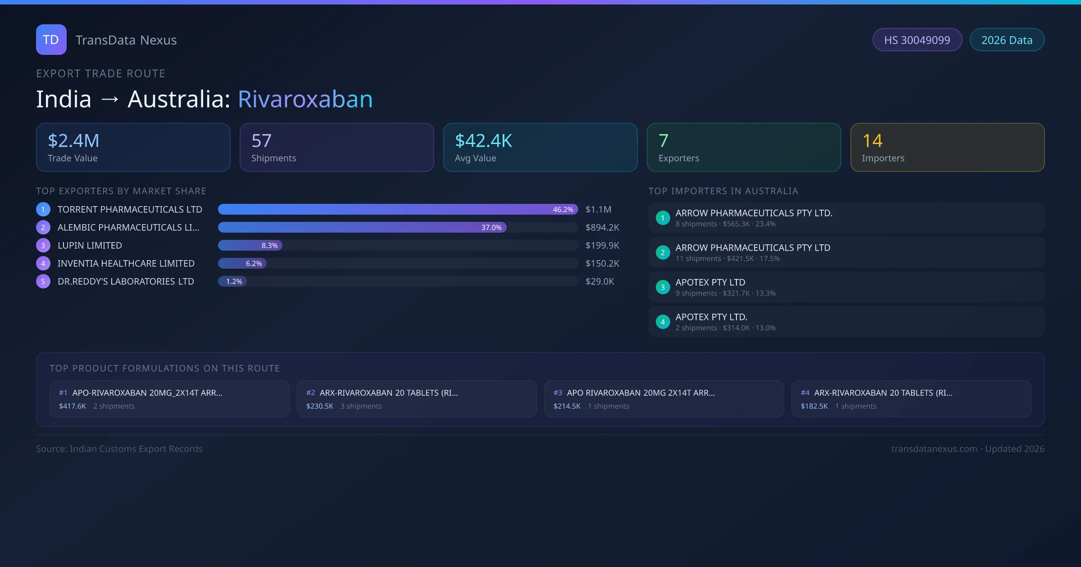Click rank 2 badge beside Alembic Pharmaceuticals

pos(43,227)
